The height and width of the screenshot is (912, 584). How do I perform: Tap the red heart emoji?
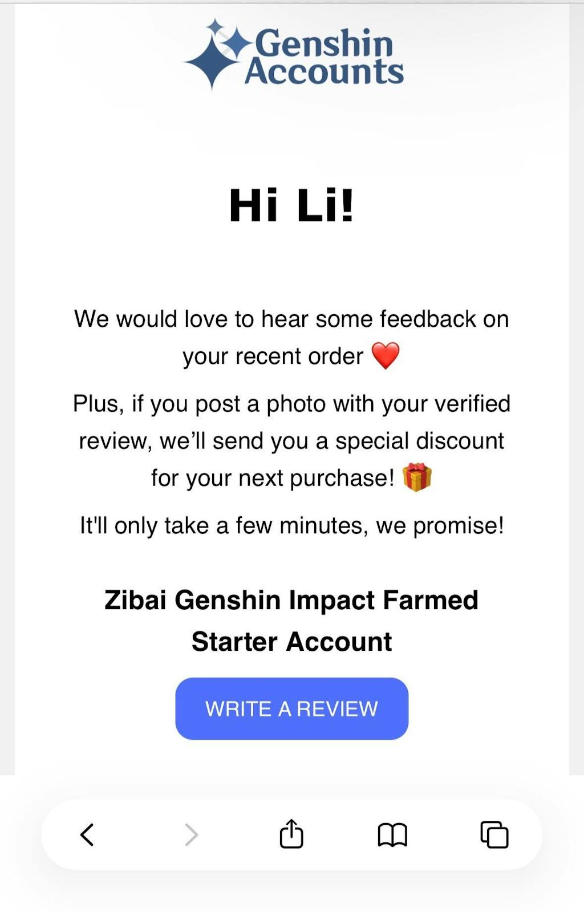click(387, 355)
